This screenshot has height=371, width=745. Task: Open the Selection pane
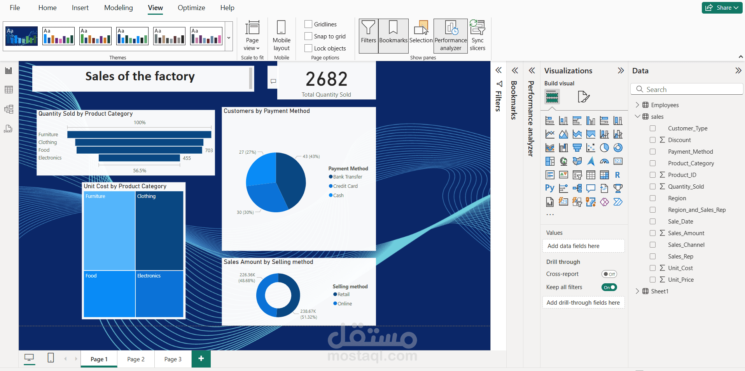click(421, 36)
